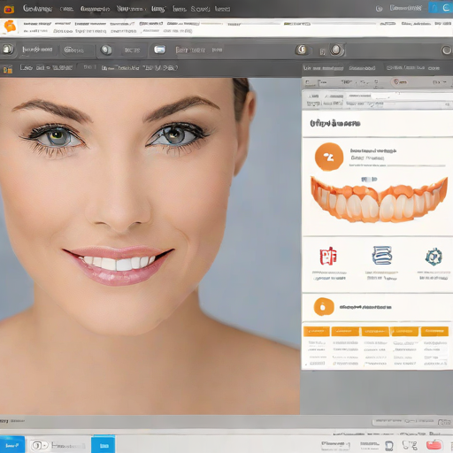This screenshot has height=453, width=453.
Task: Click the blue stacked layers icon in side panel
Action: [x=382, y=255]
